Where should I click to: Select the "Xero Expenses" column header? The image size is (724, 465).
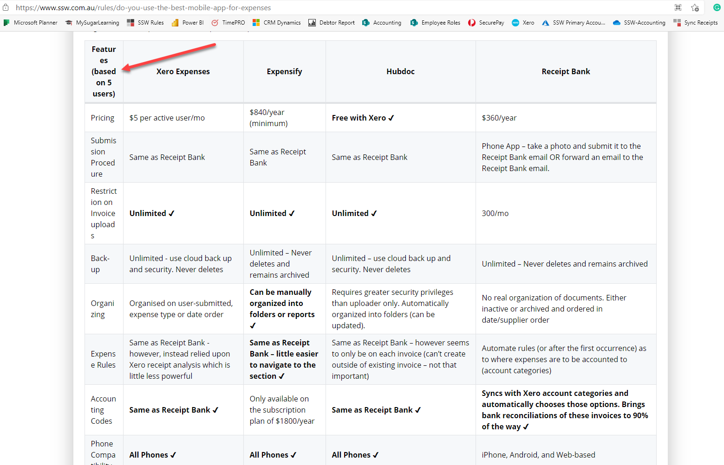(183, 71)
